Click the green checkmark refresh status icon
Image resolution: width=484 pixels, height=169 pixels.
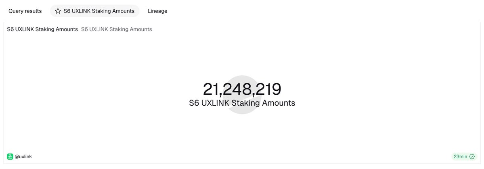click(x=472, y=156)
